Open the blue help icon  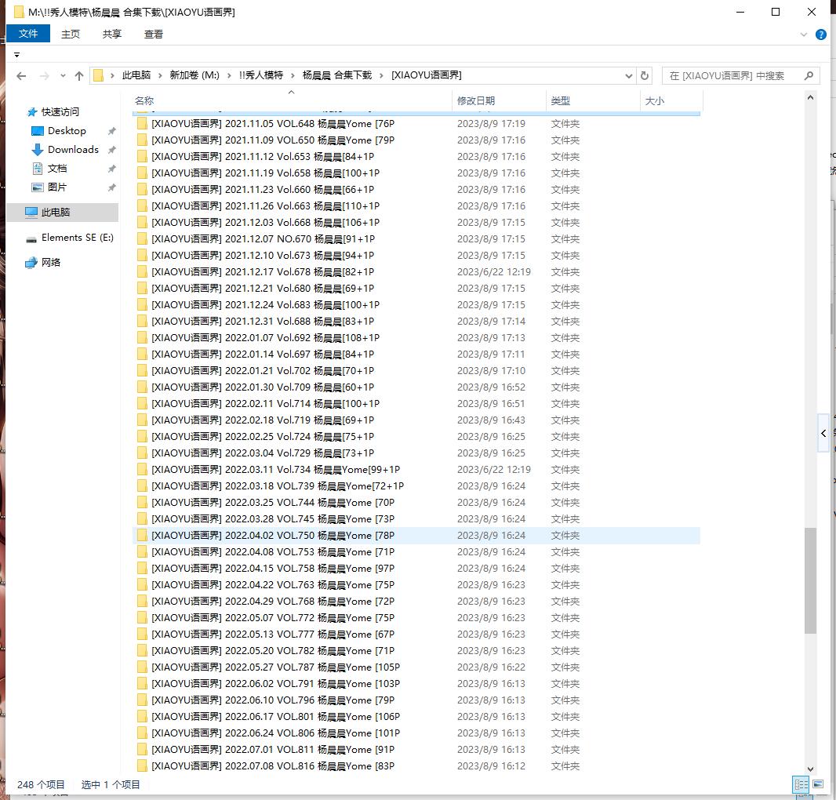(x=820, y=35)
